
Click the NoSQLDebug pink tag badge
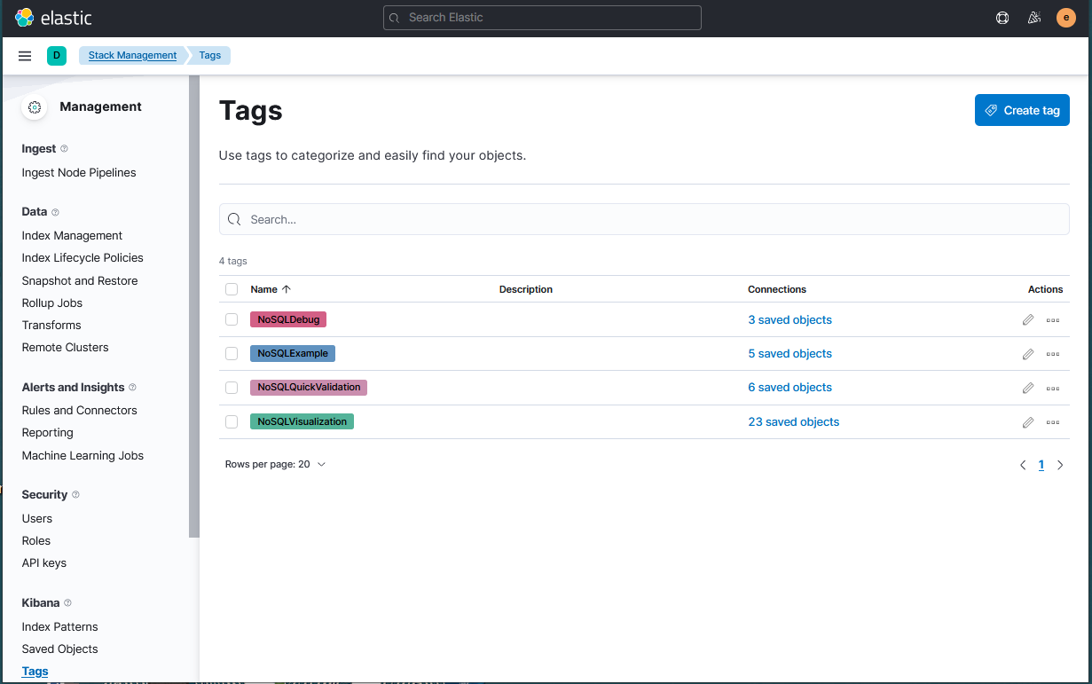tap(288, 319)
